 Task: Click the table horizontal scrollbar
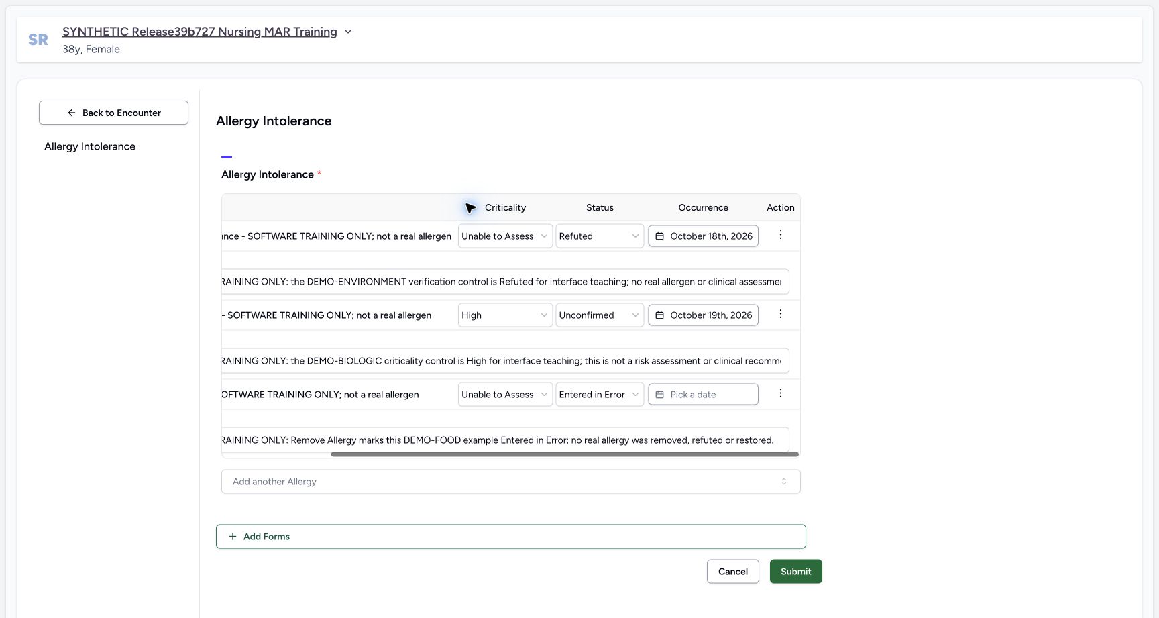pos(565,454)
